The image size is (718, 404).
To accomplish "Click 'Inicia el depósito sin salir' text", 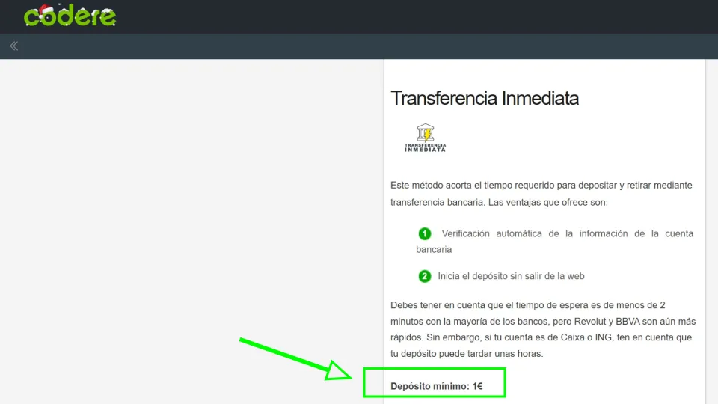I will tap(511, 276).
